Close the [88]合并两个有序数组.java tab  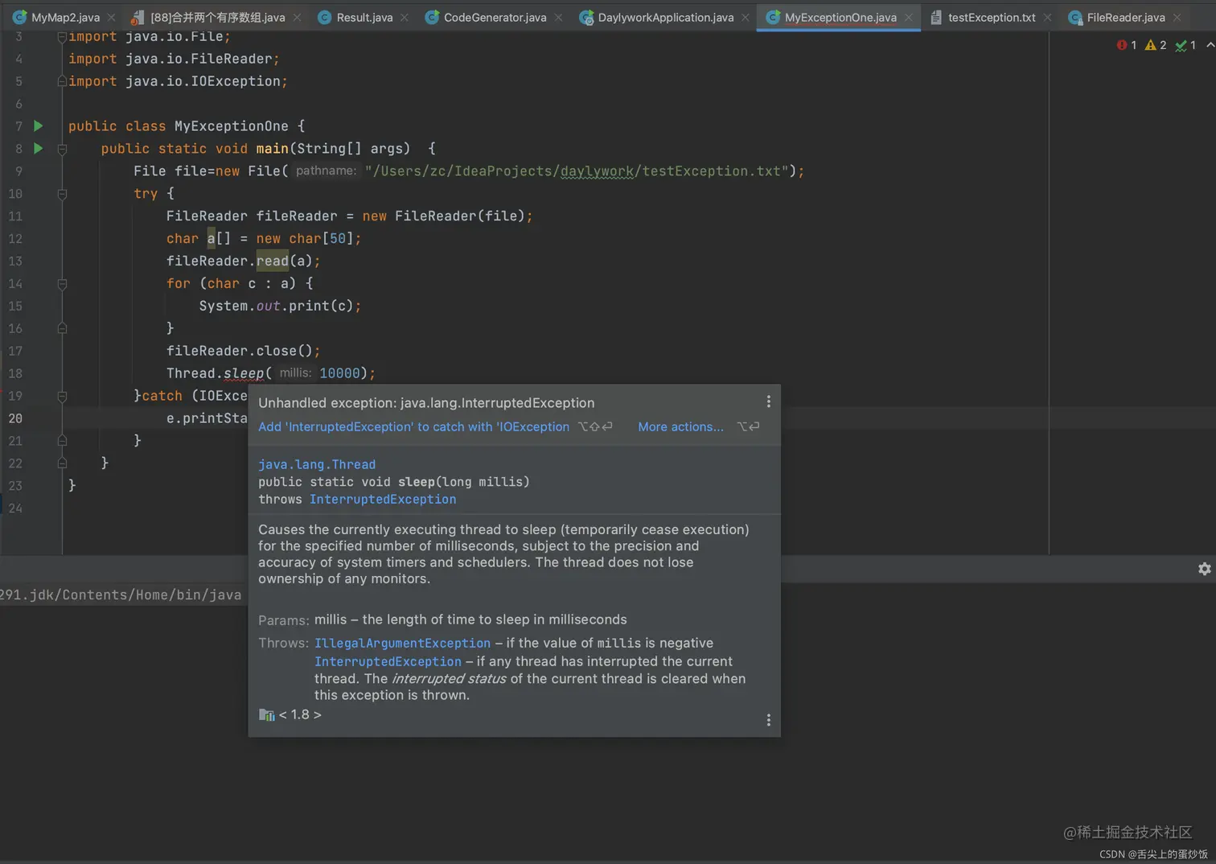[x=297, y=17]
